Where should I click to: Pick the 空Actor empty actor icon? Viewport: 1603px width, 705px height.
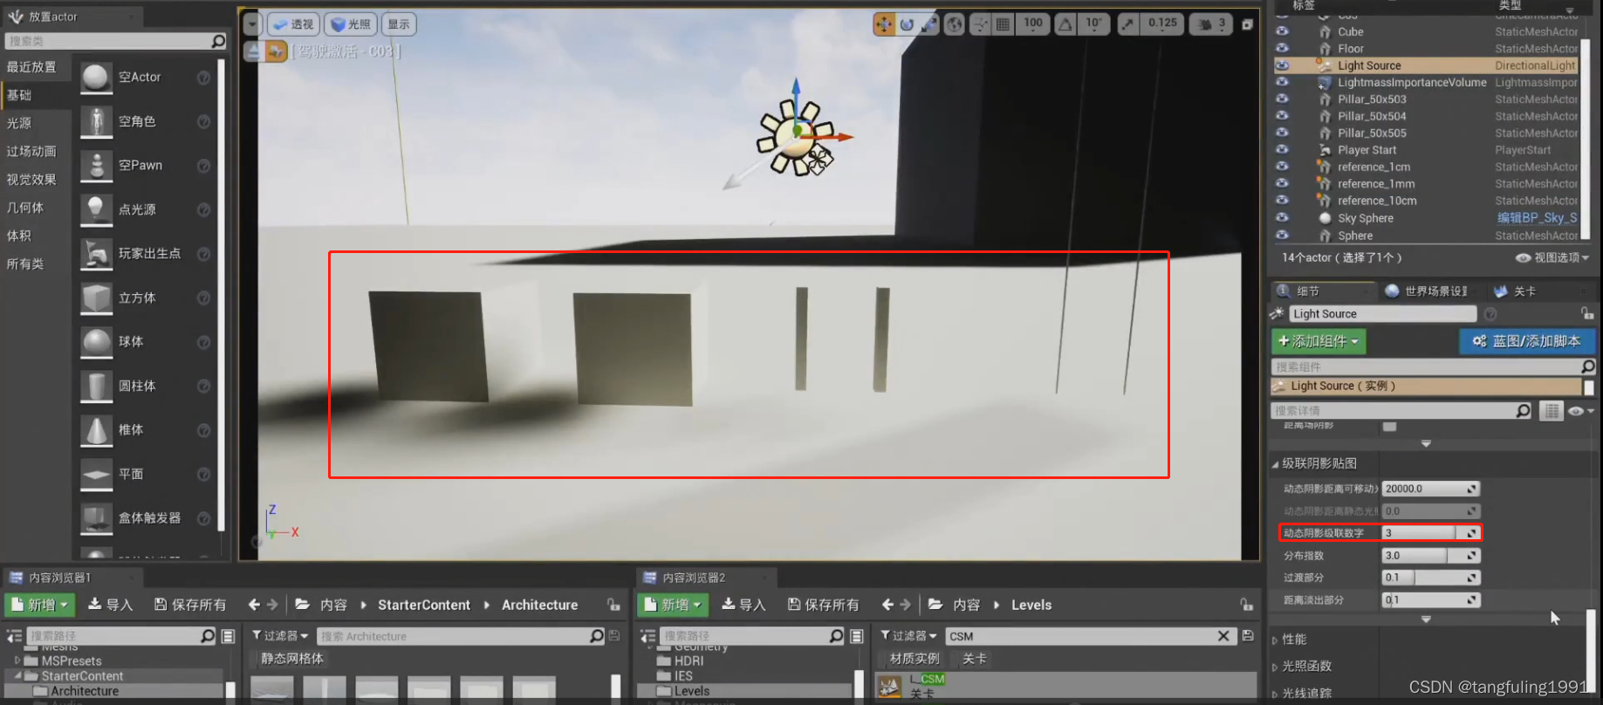pyautogui.click(x=96, y=78)
